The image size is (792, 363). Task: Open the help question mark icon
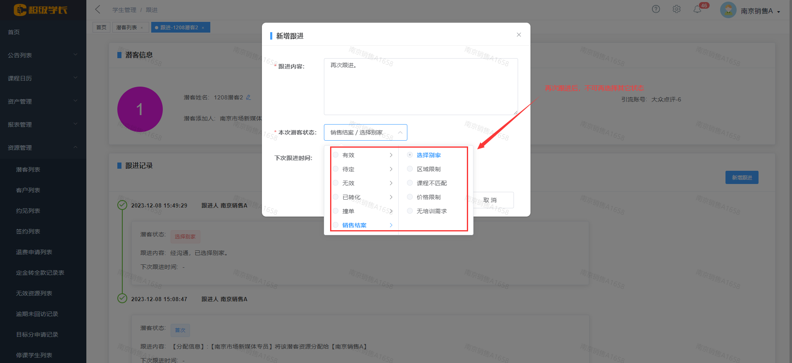[x=656, y=9]
